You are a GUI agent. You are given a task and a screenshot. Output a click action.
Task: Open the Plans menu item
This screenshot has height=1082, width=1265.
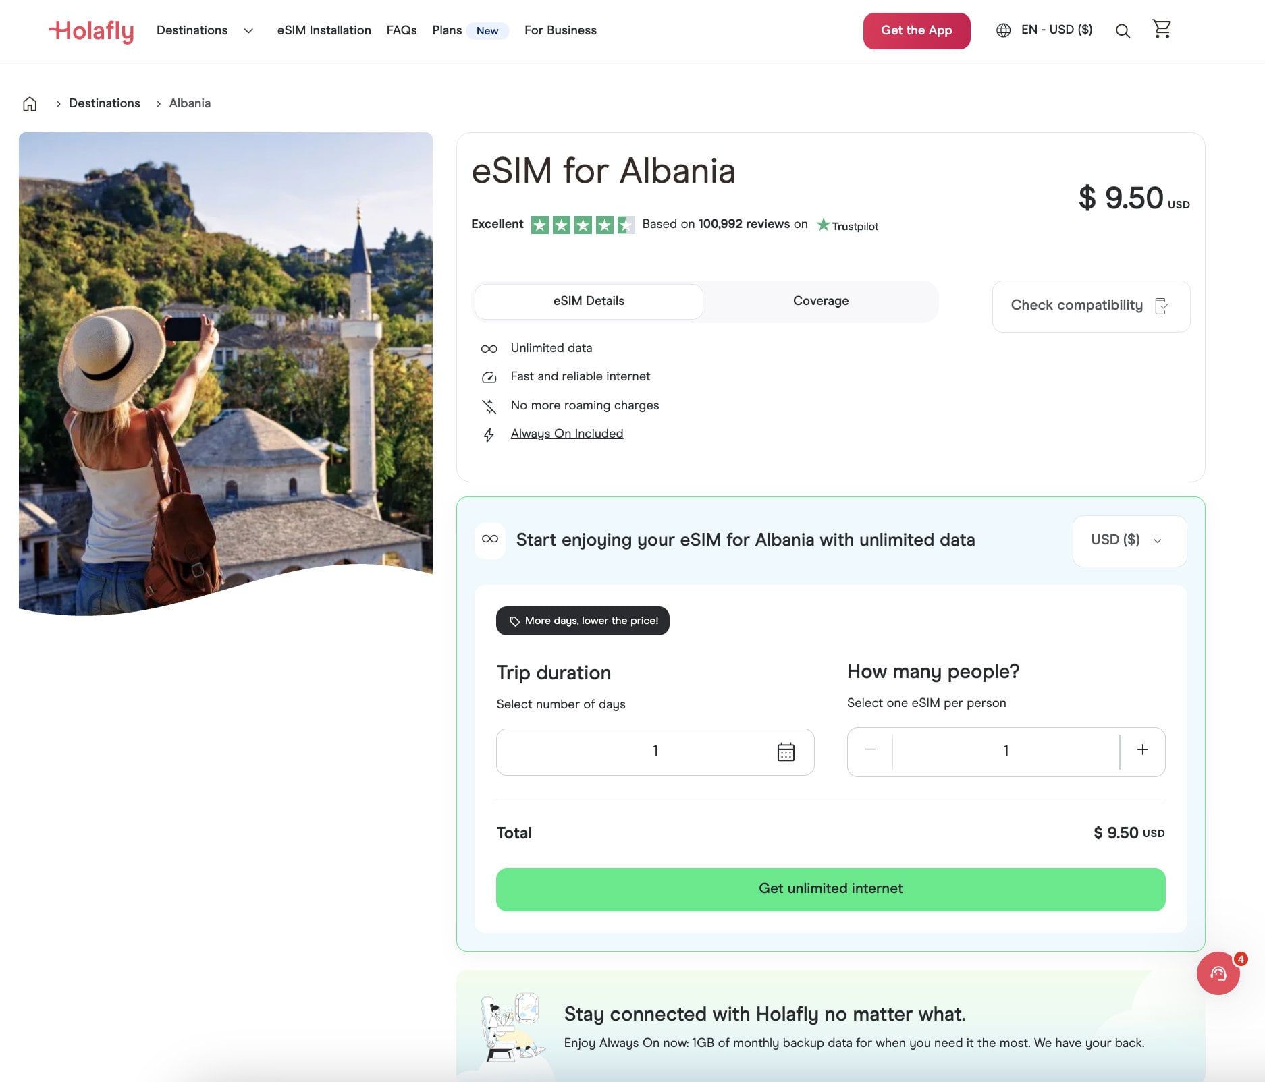[447, 30]
